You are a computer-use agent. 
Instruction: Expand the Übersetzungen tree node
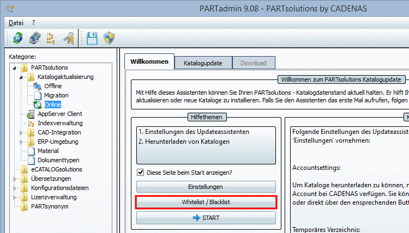click(15, 179)
